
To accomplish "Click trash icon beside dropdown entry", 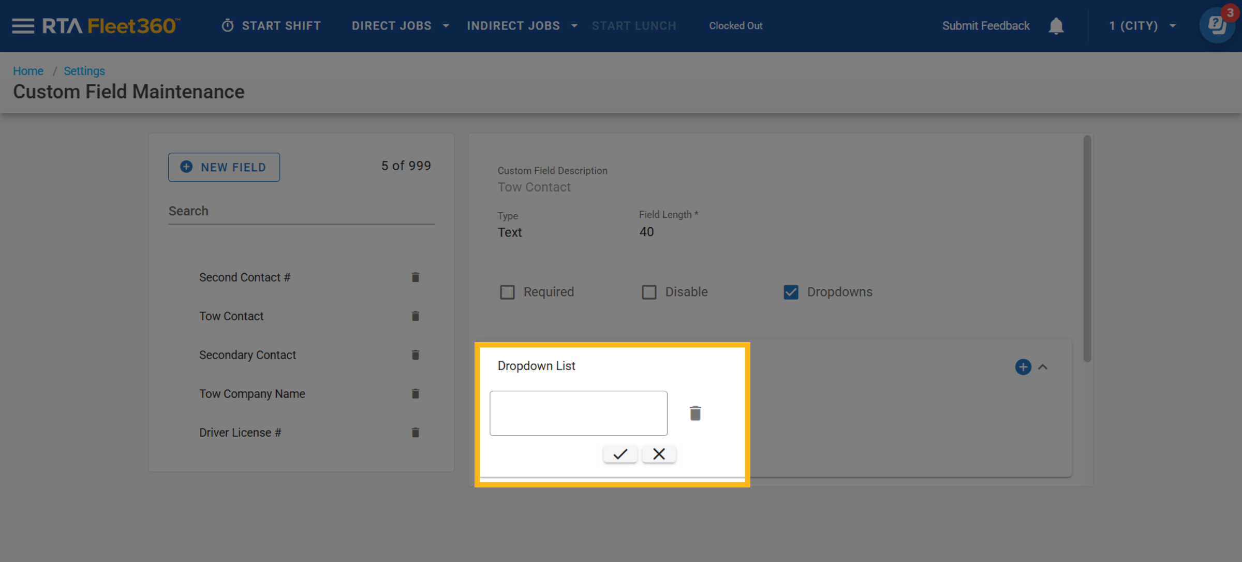I will [695, 413].
